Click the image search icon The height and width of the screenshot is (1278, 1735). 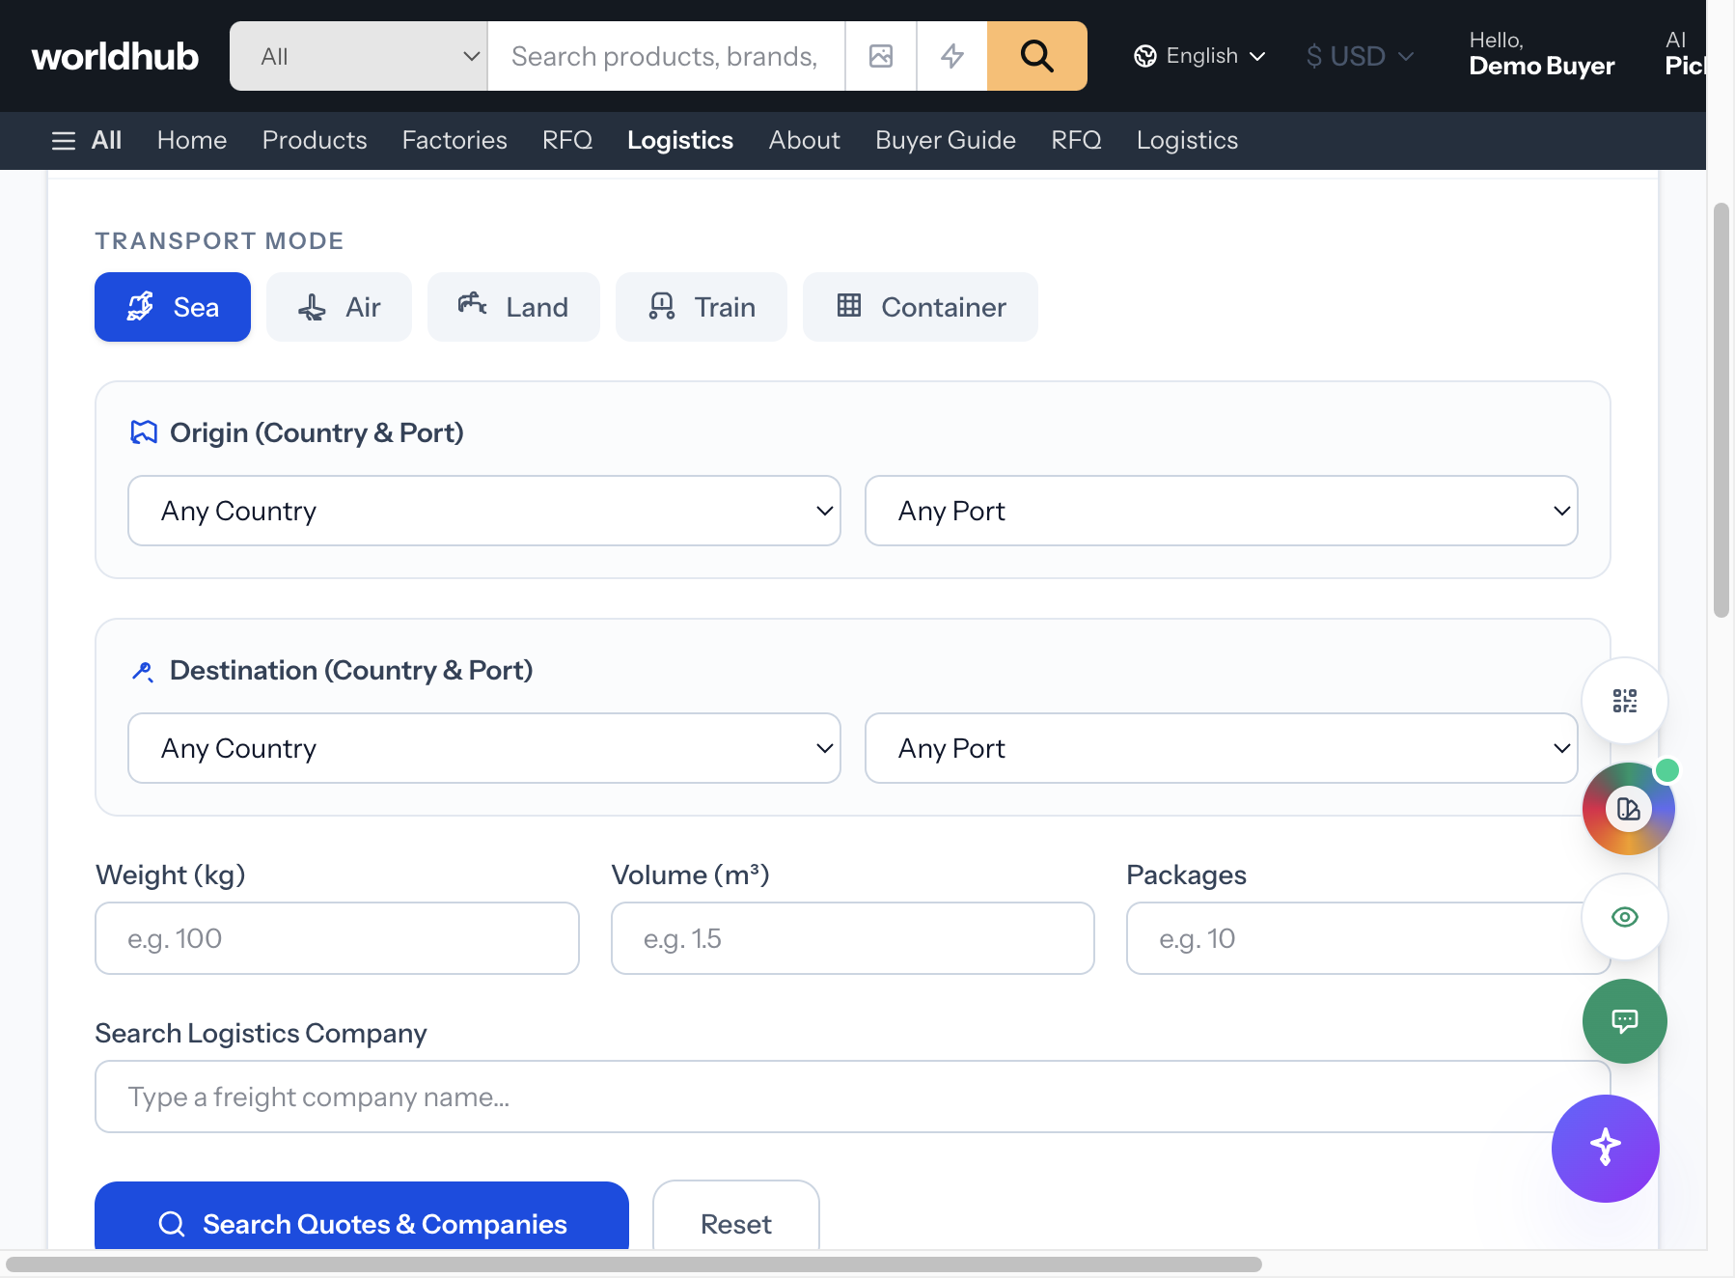(881, 56)
